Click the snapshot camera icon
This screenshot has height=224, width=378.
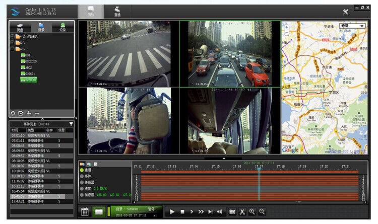click(232, 212)
